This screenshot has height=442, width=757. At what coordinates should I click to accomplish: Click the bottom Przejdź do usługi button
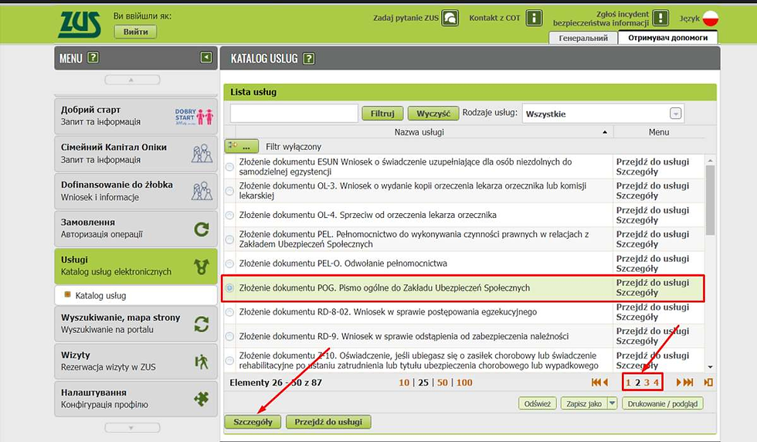[x=328, y=422]
